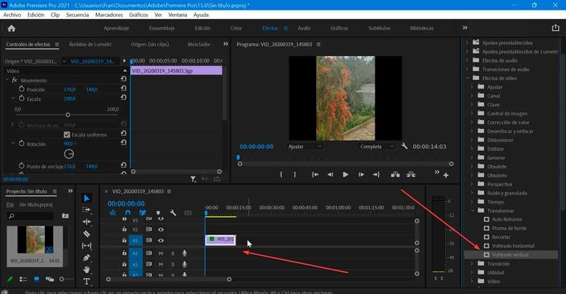Open the Archivo menu
Image resolution: width=566 pixels, height=294 pixels.
12,15
